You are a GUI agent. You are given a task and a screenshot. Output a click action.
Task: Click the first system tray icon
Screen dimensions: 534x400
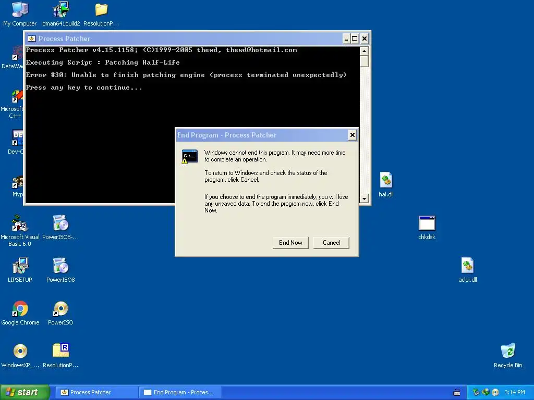[x=476, y=392]
